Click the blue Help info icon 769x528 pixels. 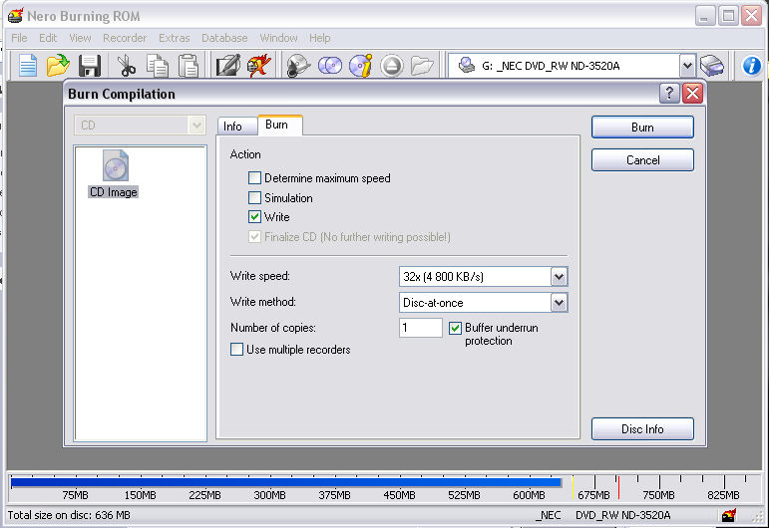[752, 66]
